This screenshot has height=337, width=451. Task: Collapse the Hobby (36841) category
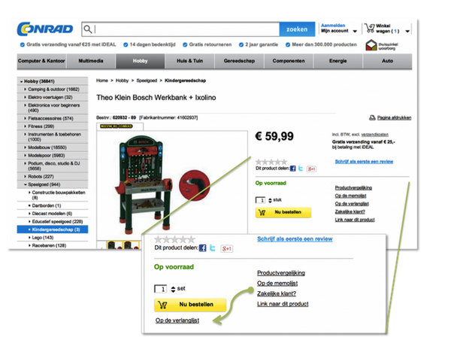pyautogui.click(x=53, y=81)
